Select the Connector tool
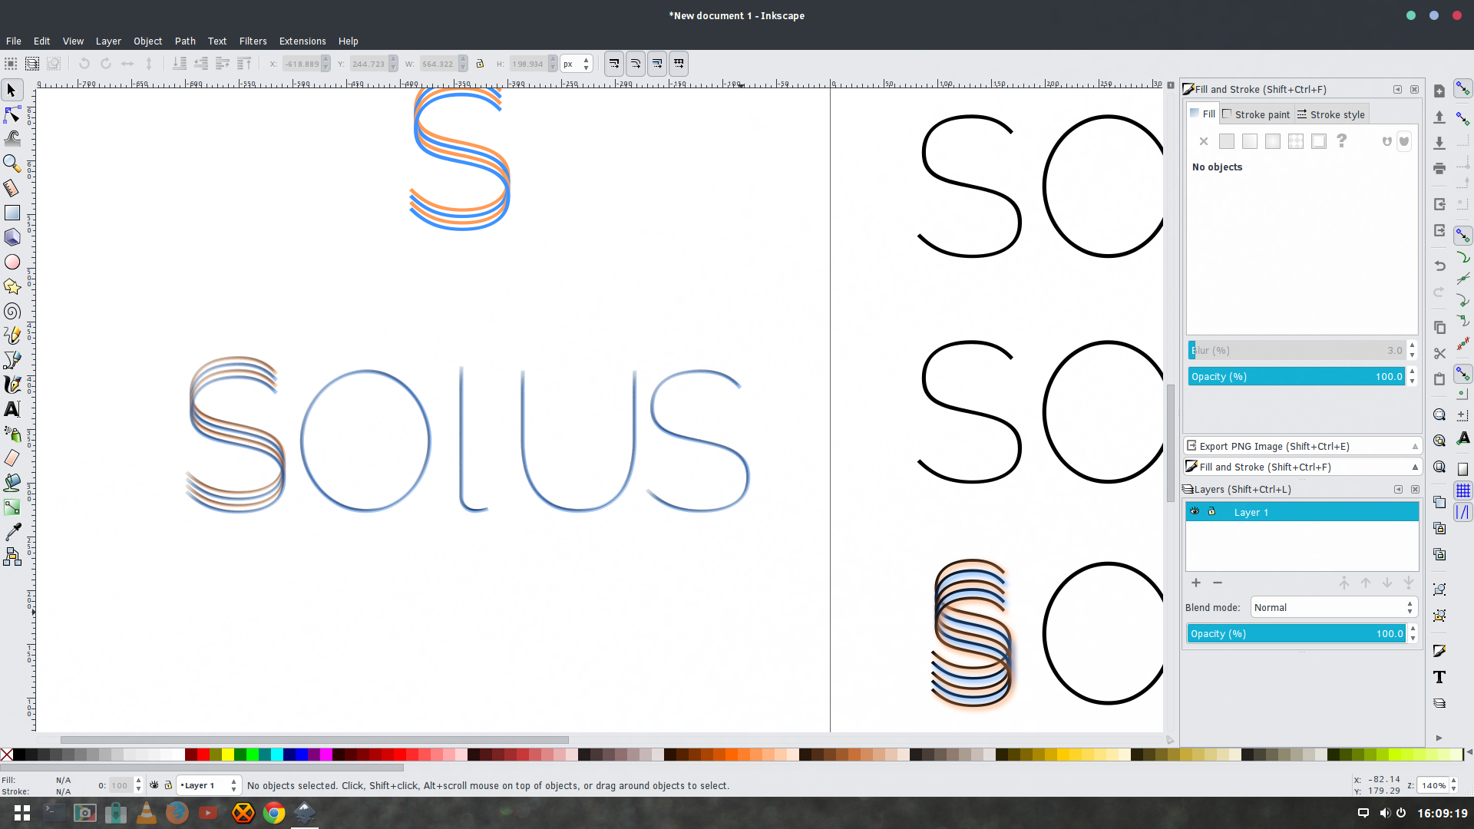The height and width of the screenshot is (829, 1474). click(x=12, y=557)
